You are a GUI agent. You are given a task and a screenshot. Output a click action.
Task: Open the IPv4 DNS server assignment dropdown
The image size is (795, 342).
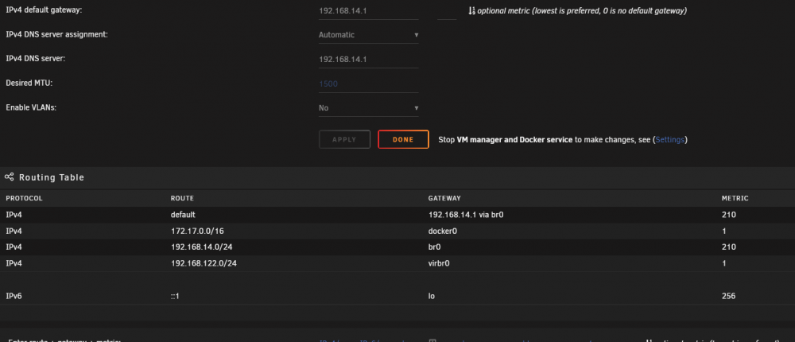[x=369, y=35]
